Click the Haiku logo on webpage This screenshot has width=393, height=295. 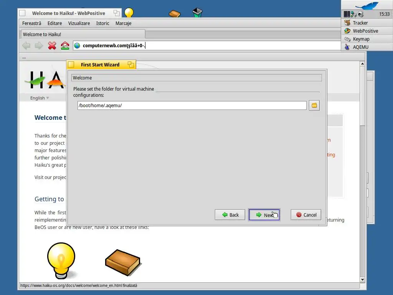pos(45,80)
